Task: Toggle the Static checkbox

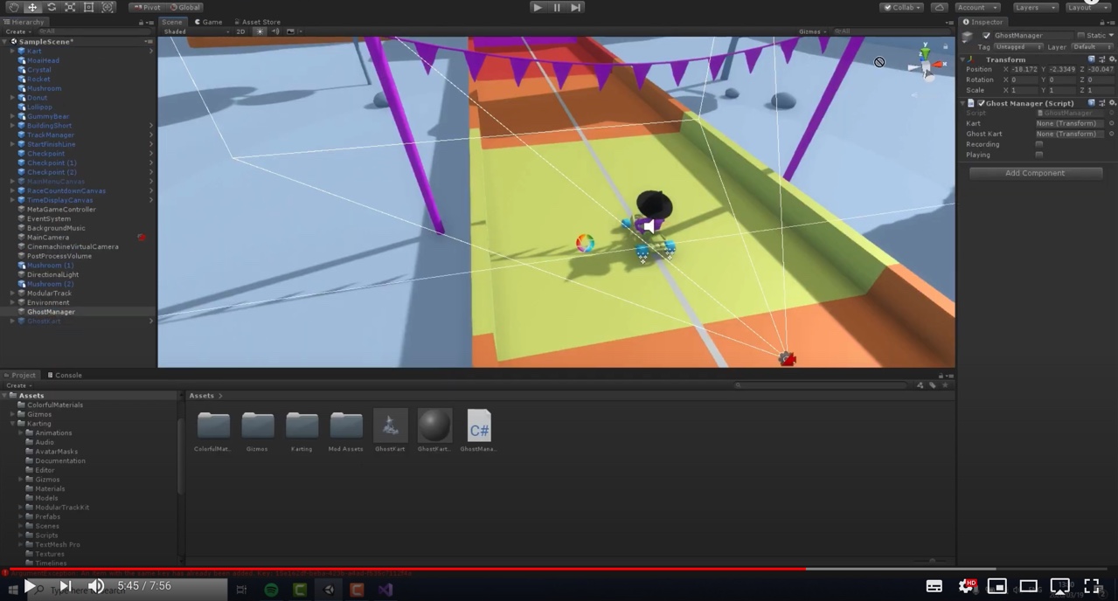Action: (x=1080, y=36)
